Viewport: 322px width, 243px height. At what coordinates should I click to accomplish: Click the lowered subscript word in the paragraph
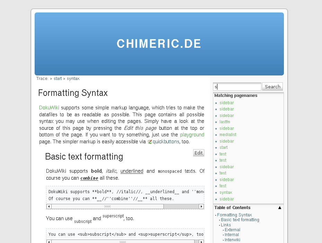[x=83, y=222]
